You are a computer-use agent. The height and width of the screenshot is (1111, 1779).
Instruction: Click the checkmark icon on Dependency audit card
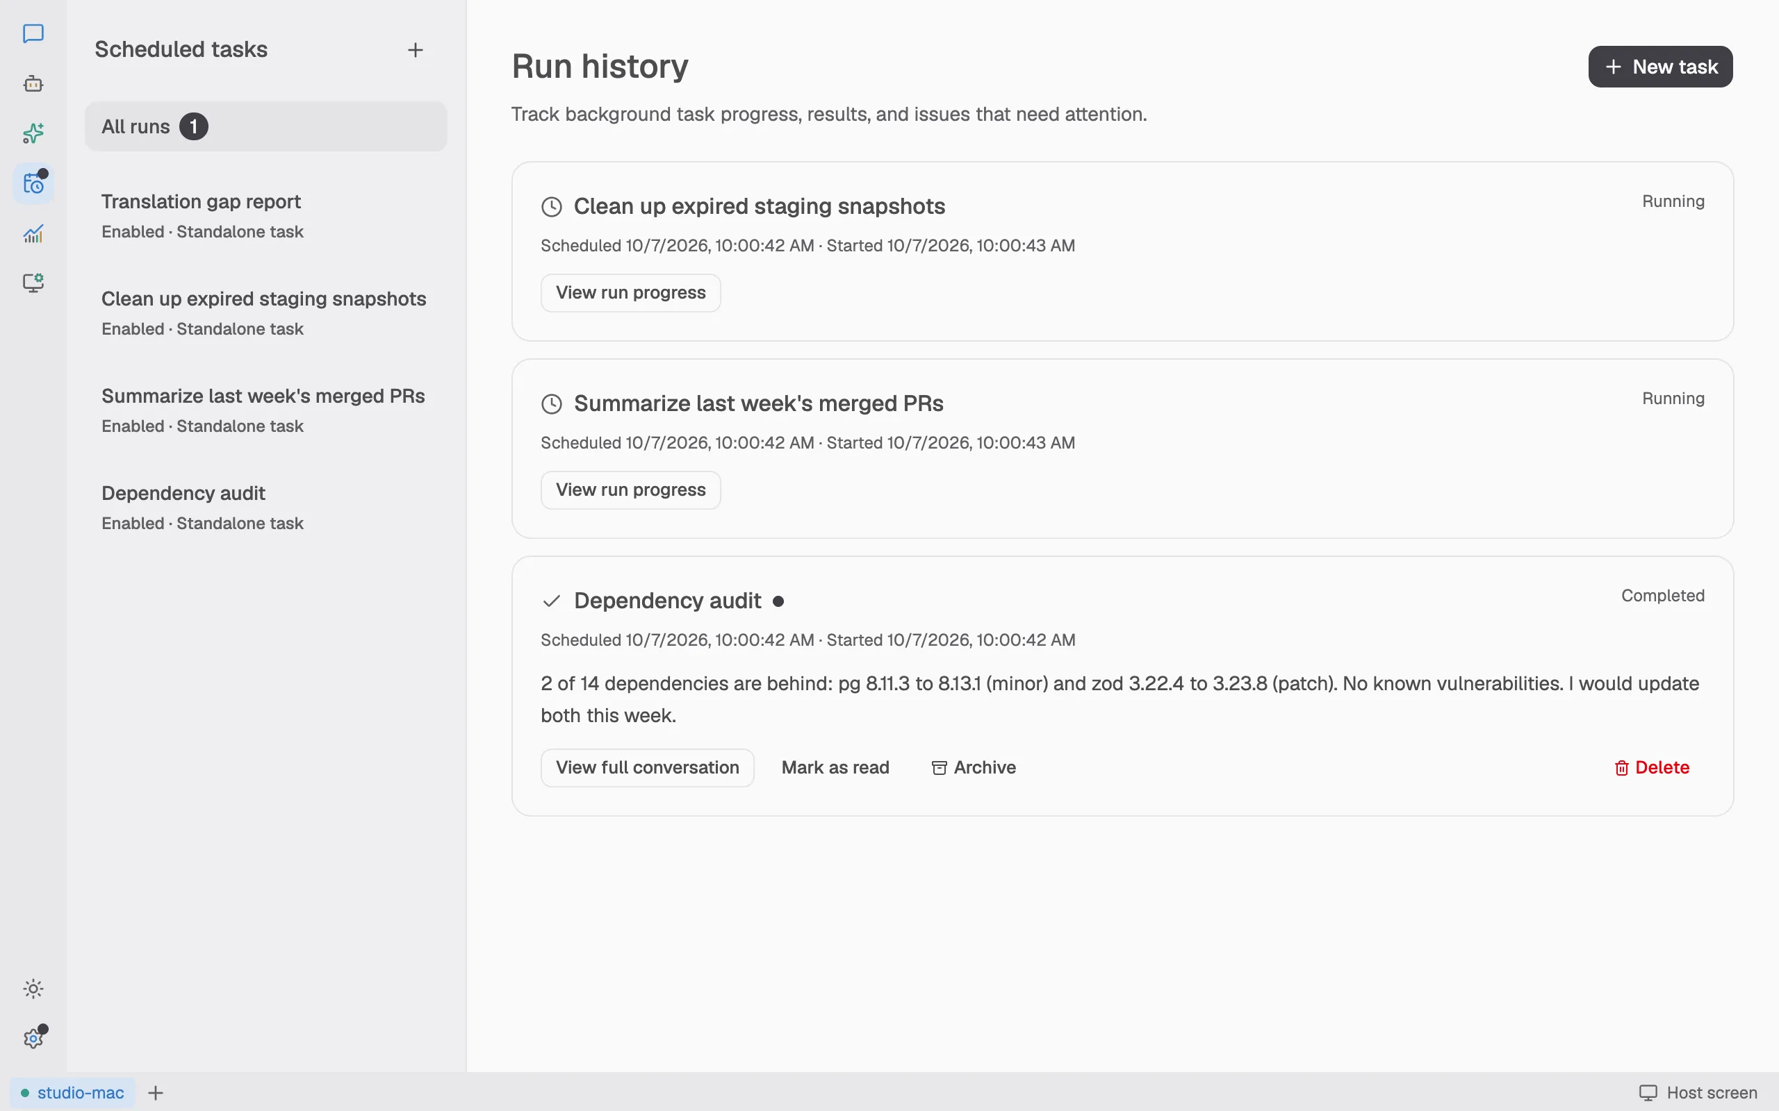coord(551,601)
